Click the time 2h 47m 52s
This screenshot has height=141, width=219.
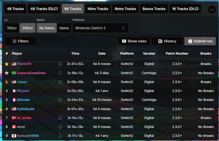point(75,64)
